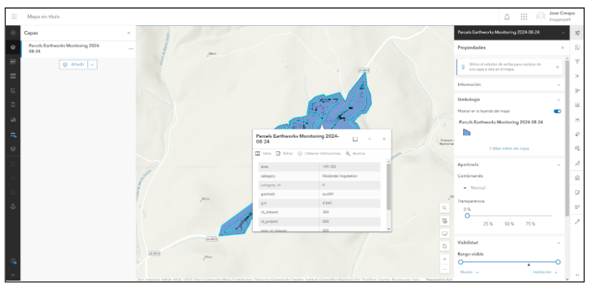The height and width of the screenshot is (294, 595).
Task: Expand the Información section
Action: click(508, 84)
